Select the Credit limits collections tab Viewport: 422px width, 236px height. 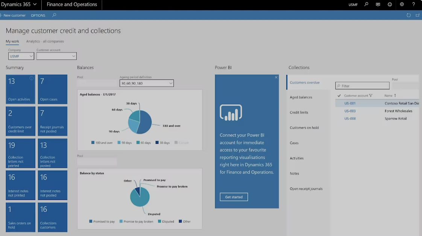click(x=299, y=112)
